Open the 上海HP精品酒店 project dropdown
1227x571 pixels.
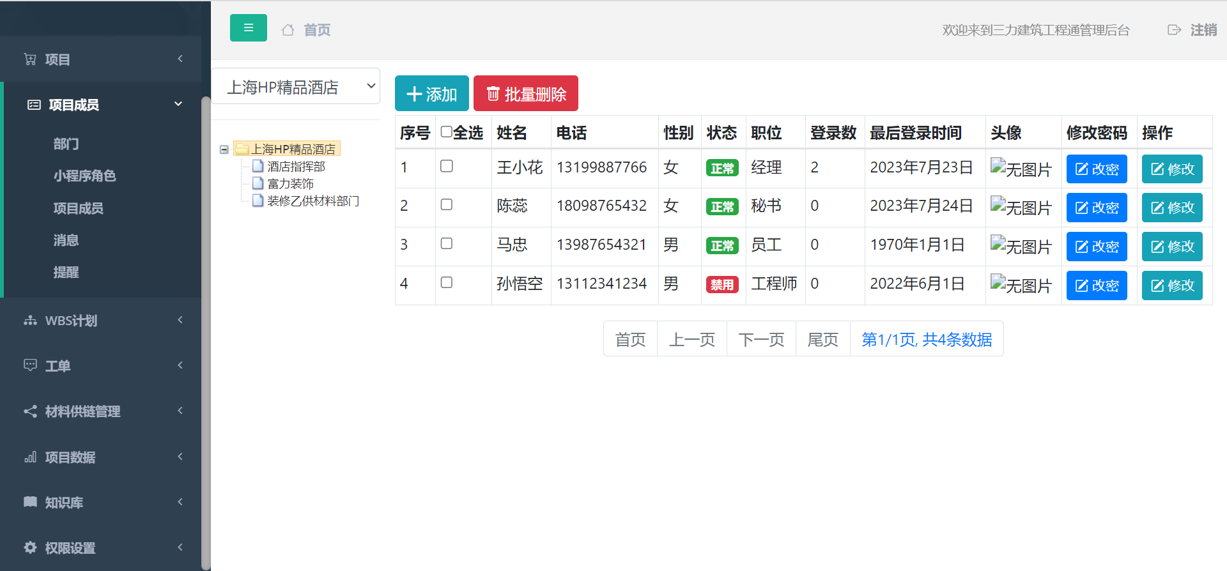tap(295, 86)
